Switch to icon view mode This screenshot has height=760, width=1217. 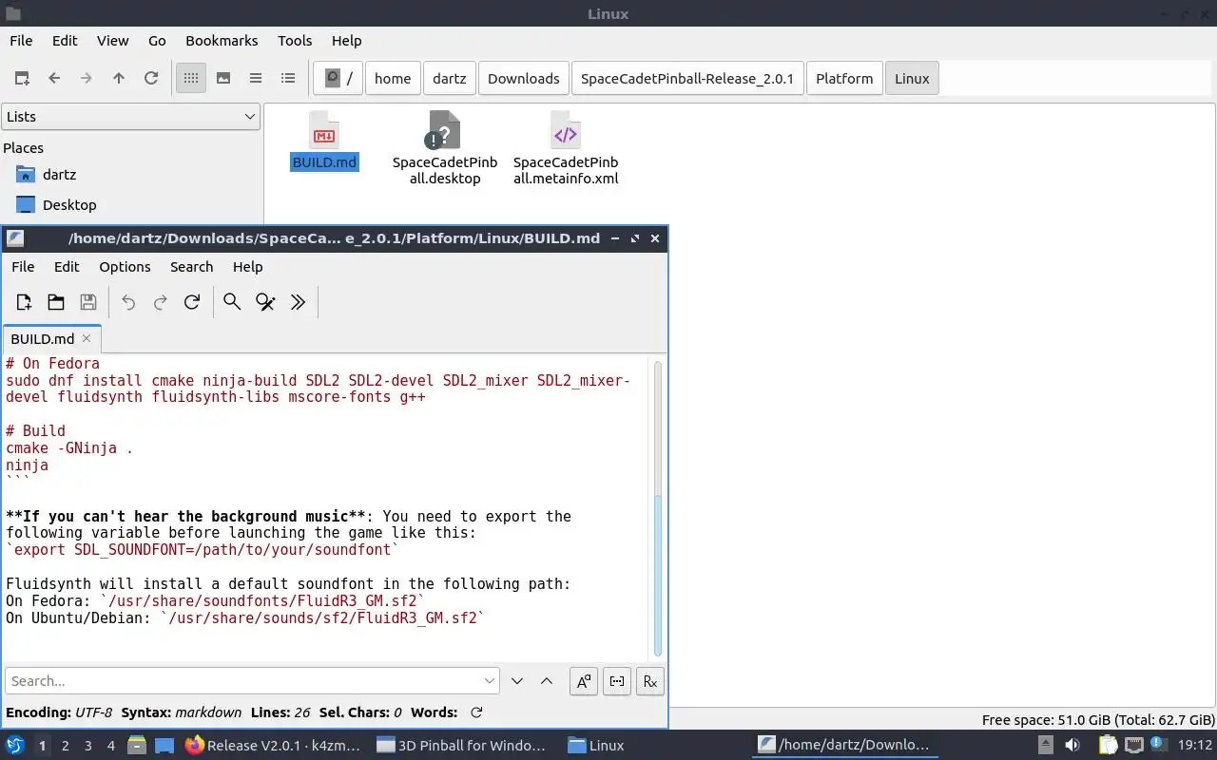pos(191,78)
